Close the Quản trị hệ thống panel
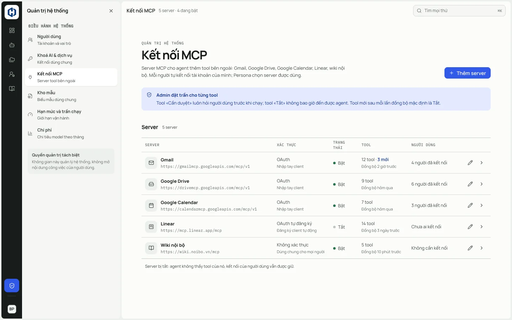The height and width of the screenshot is (320, 512). click(x=111, y=11)
